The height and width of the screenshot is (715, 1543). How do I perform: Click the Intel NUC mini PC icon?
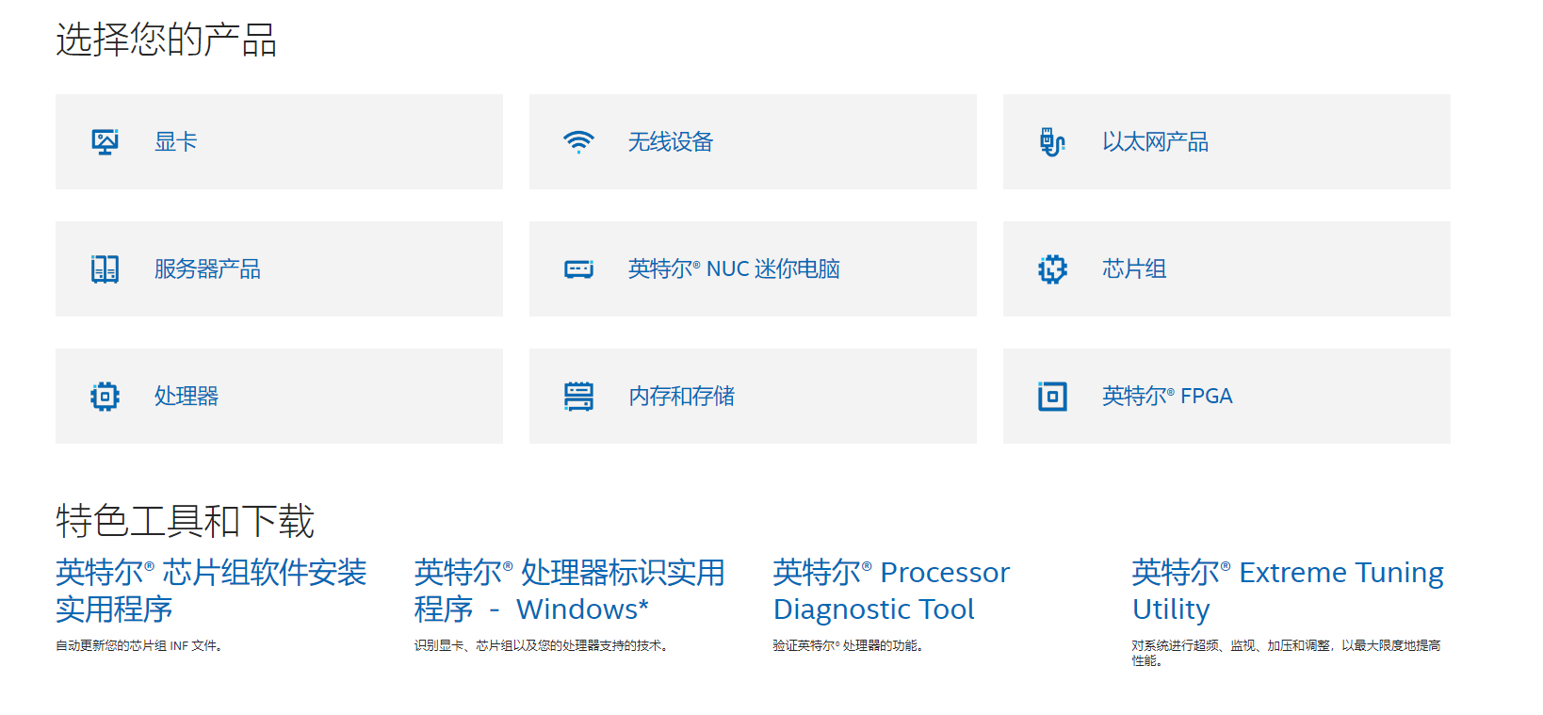[x=578, y=269]
